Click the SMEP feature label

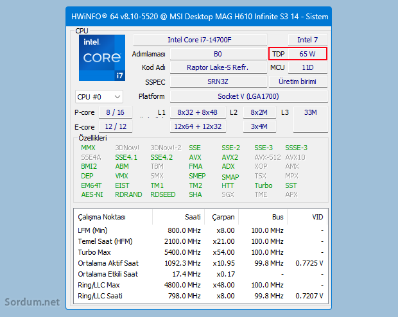click(x=197, y=176)
